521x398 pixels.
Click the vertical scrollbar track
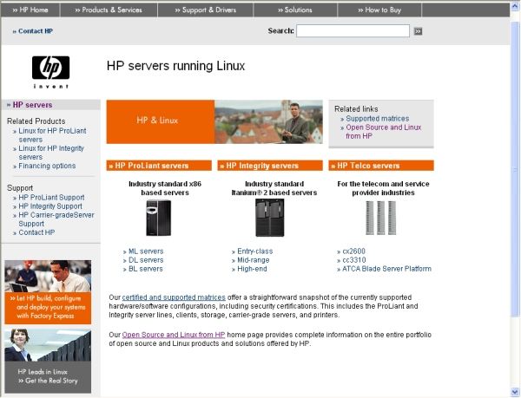(x=515, y=199)
